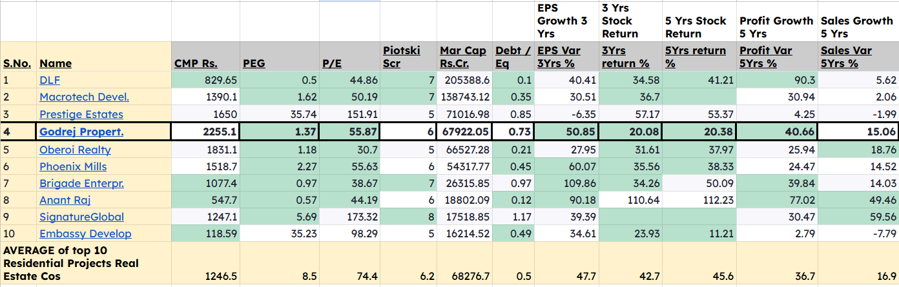Open the Phoenix Mills link
The image size is (899, 287).
73,166
